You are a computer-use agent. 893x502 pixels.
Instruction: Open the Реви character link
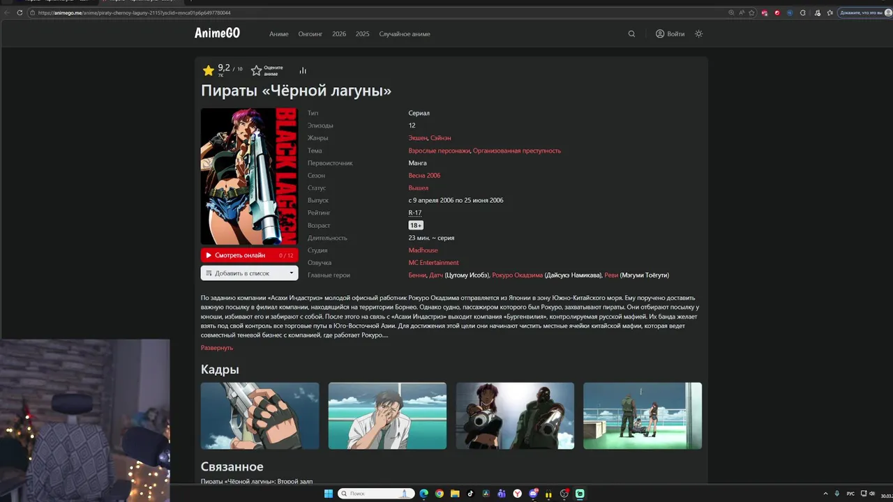[611, 275]
